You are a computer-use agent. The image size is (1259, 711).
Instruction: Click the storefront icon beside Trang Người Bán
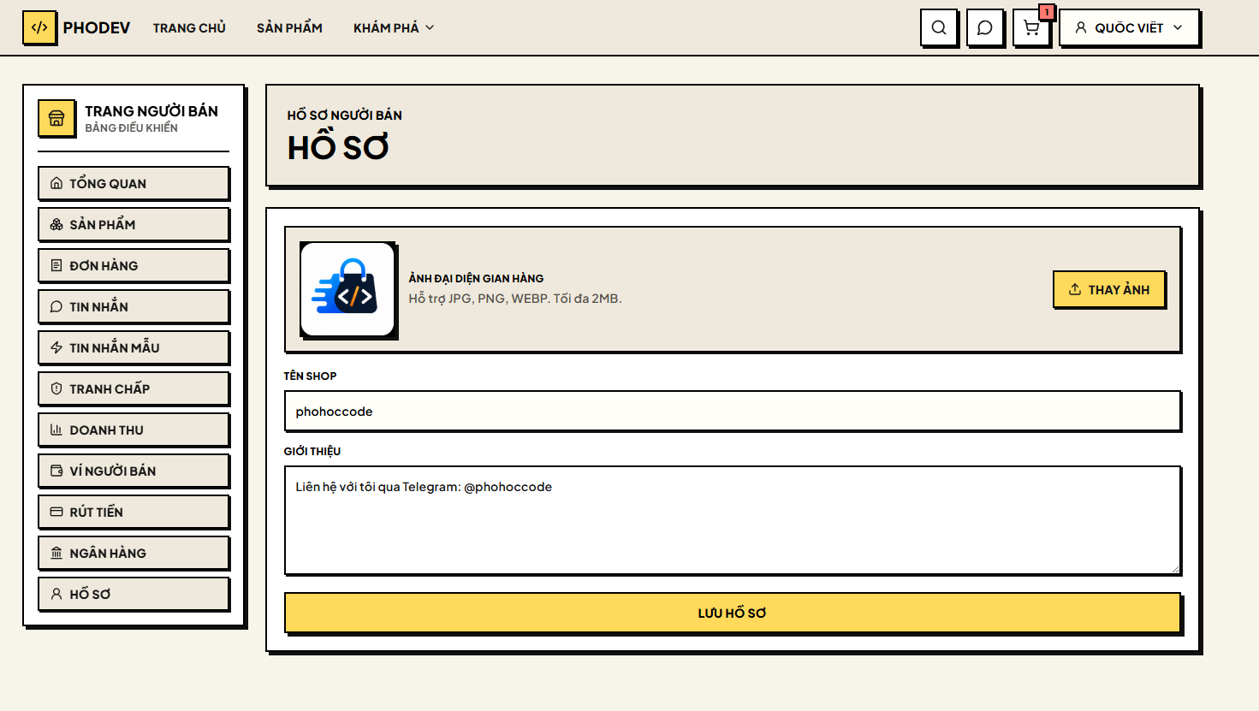(56, 118)
